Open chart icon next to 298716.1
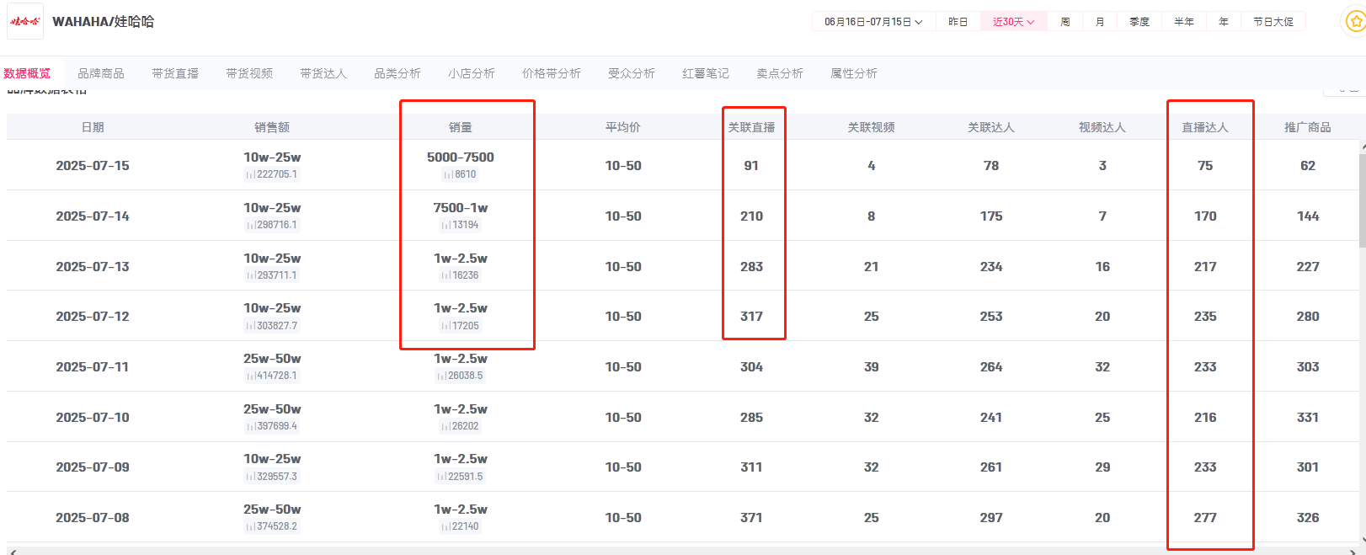 (x=250, y=226)
